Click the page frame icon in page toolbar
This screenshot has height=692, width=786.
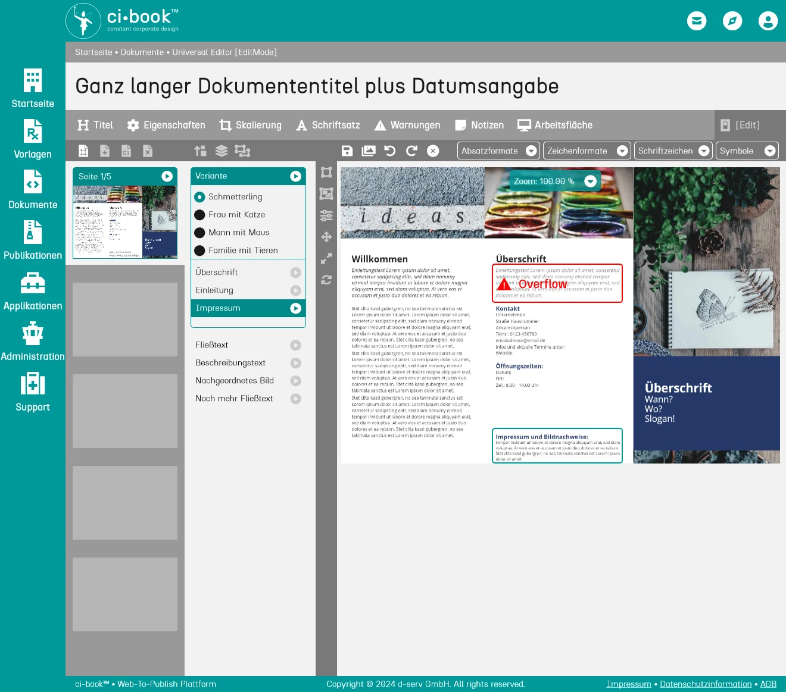click(83, 151)
